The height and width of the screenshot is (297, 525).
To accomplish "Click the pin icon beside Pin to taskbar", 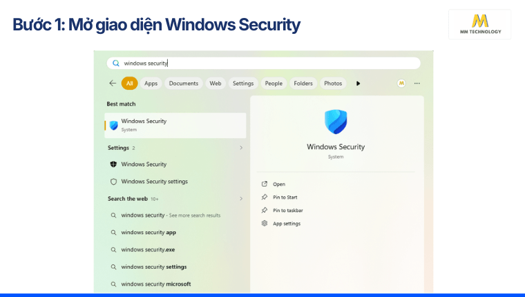I will [264, 210].
